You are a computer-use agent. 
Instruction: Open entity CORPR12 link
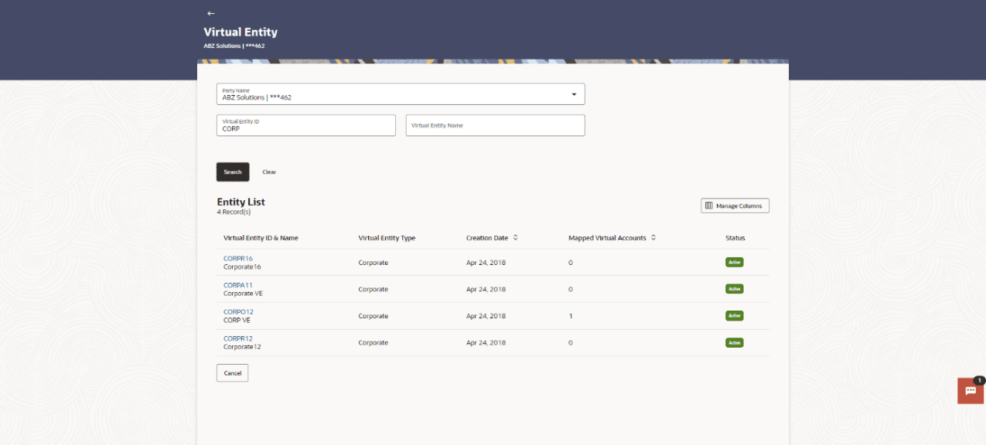coord(238,338)
